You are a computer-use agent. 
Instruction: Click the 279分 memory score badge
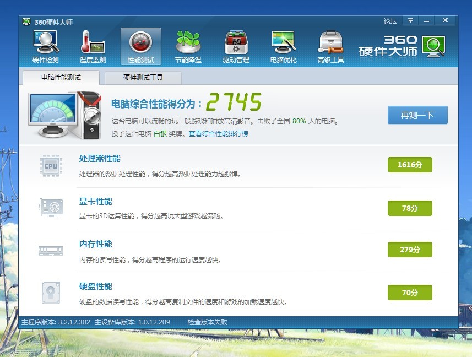(409, 250)
